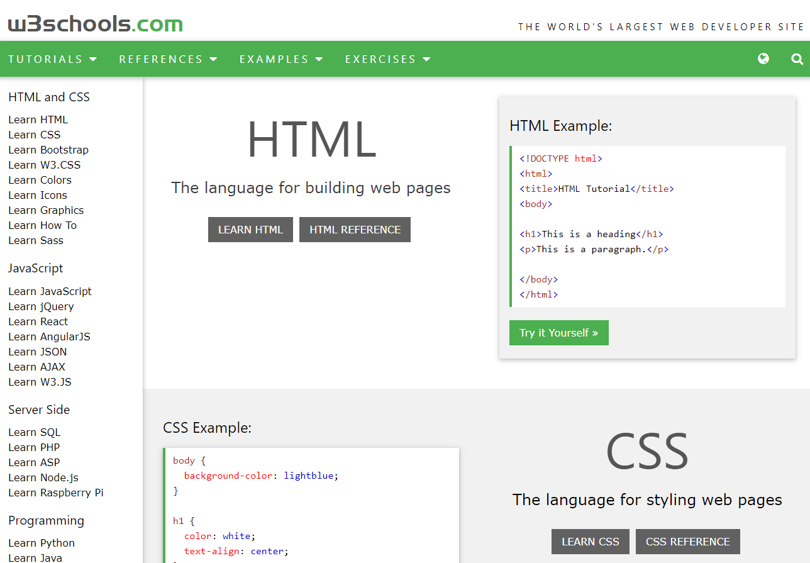Screen dimensions: 810x563
Task: Open Learn JavaScript sidebar link
Action: (50, 291)
